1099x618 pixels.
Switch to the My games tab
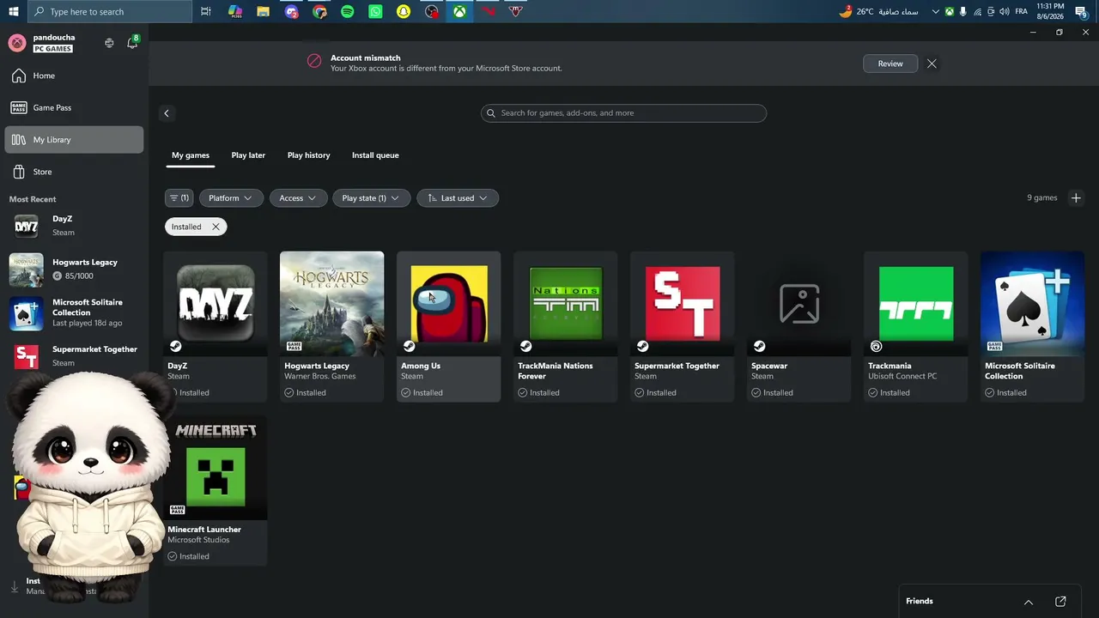pyautogui.click(x=191, y=155)
